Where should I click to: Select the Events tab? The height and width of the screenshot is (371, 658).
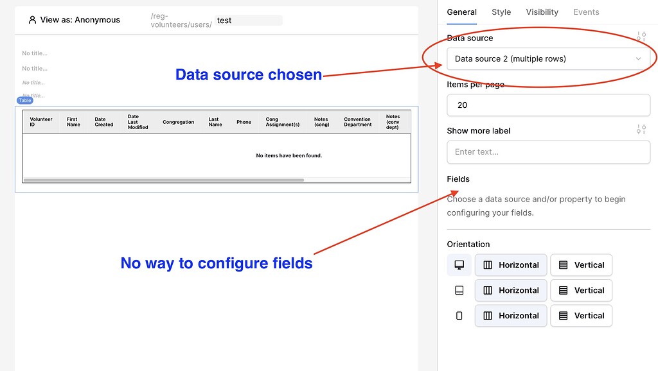[x=586, y=12]
